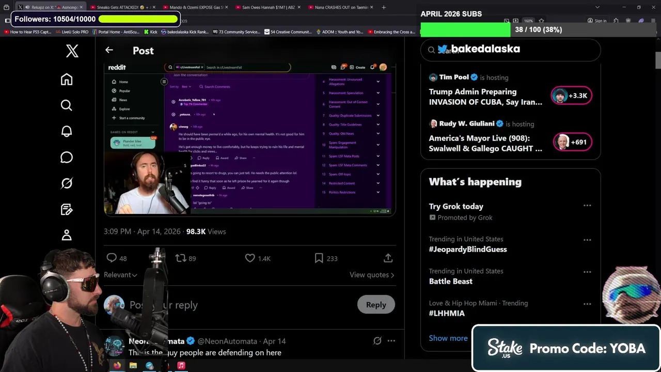Screen dimensions: 661x372
Task: Open the shield extension icon in toolbar
Action: click(x=628, y=21)
